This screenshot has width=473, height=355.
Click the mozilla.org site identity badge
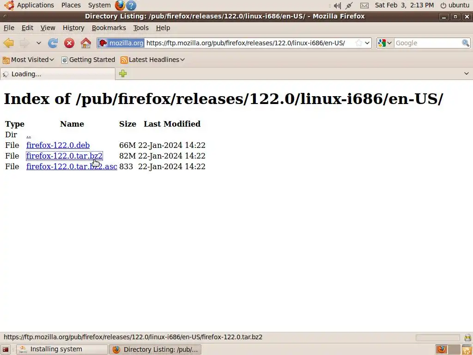pos(121,43)
